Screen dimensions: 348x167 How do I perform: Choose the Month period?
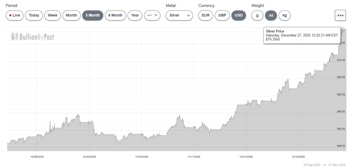click(71, 15)
